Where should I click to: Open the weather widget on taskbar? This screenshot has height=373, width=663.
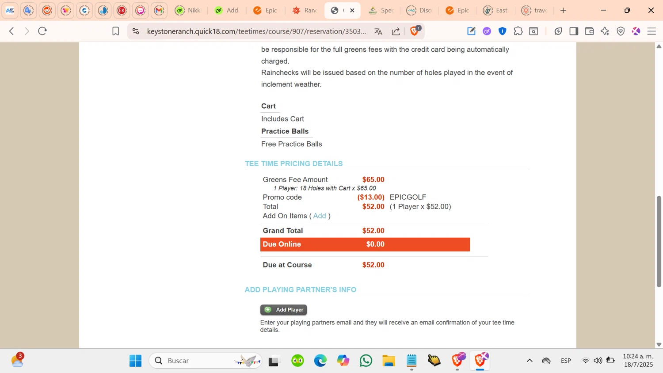click(x=17, y=360)
